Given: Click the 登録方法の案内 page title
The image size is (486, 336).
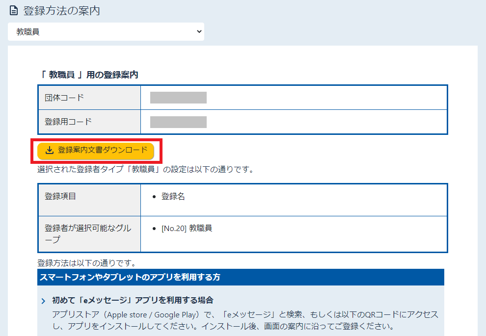Looking at the screenshot, I should tap(62, 11).
